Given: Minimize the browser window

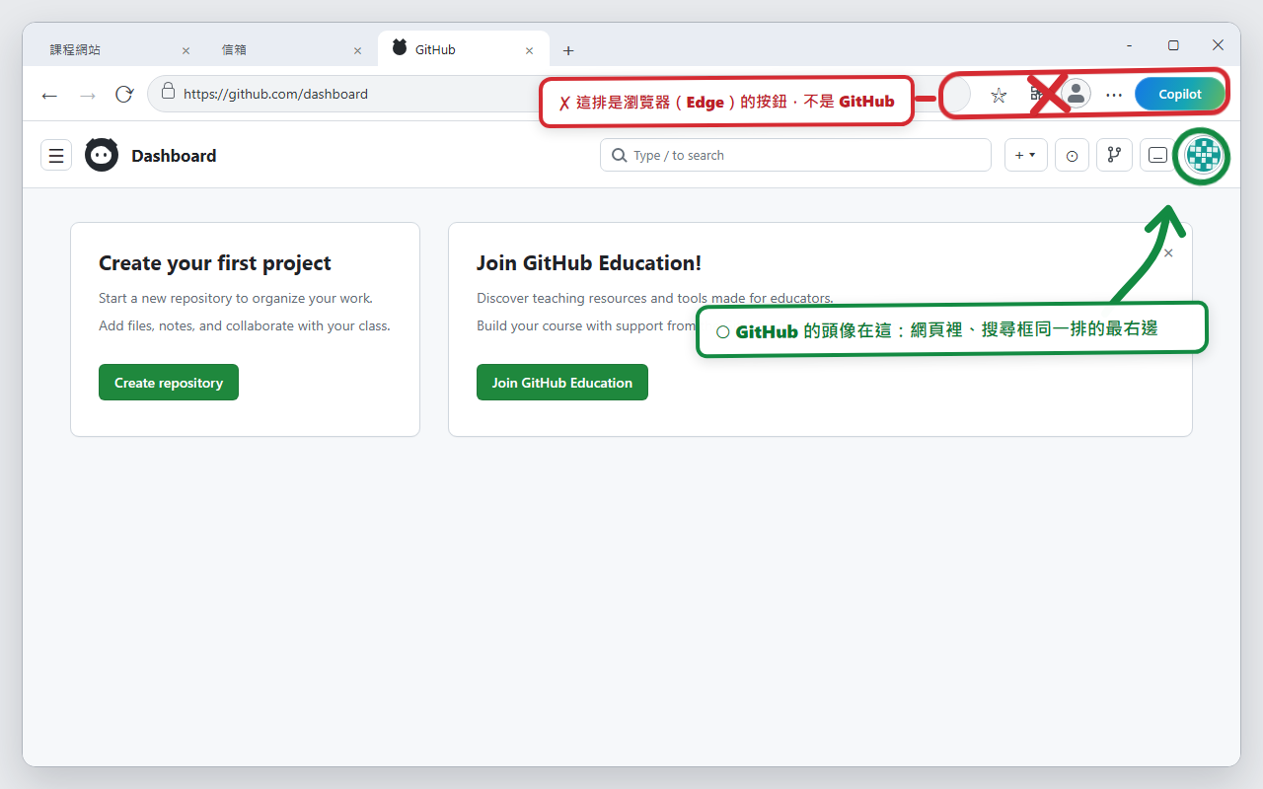Looking at the screenshot, I should tap(1129, 45).
